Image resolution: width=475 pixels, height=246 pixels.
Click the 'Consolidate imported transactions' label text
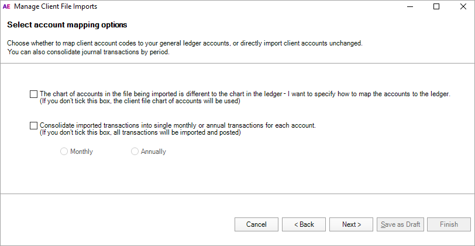coord(178,125)
